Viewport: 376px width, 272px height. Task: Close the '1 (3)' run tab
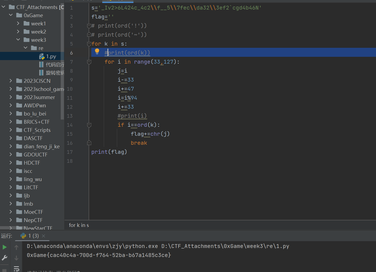43,236
